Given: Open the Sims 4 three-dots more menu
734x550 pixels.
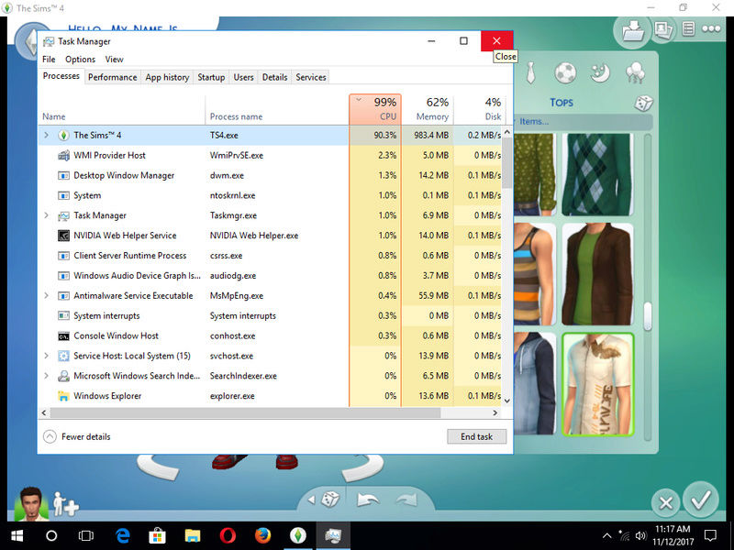Looking at the screenshot, I should (711, 29).
